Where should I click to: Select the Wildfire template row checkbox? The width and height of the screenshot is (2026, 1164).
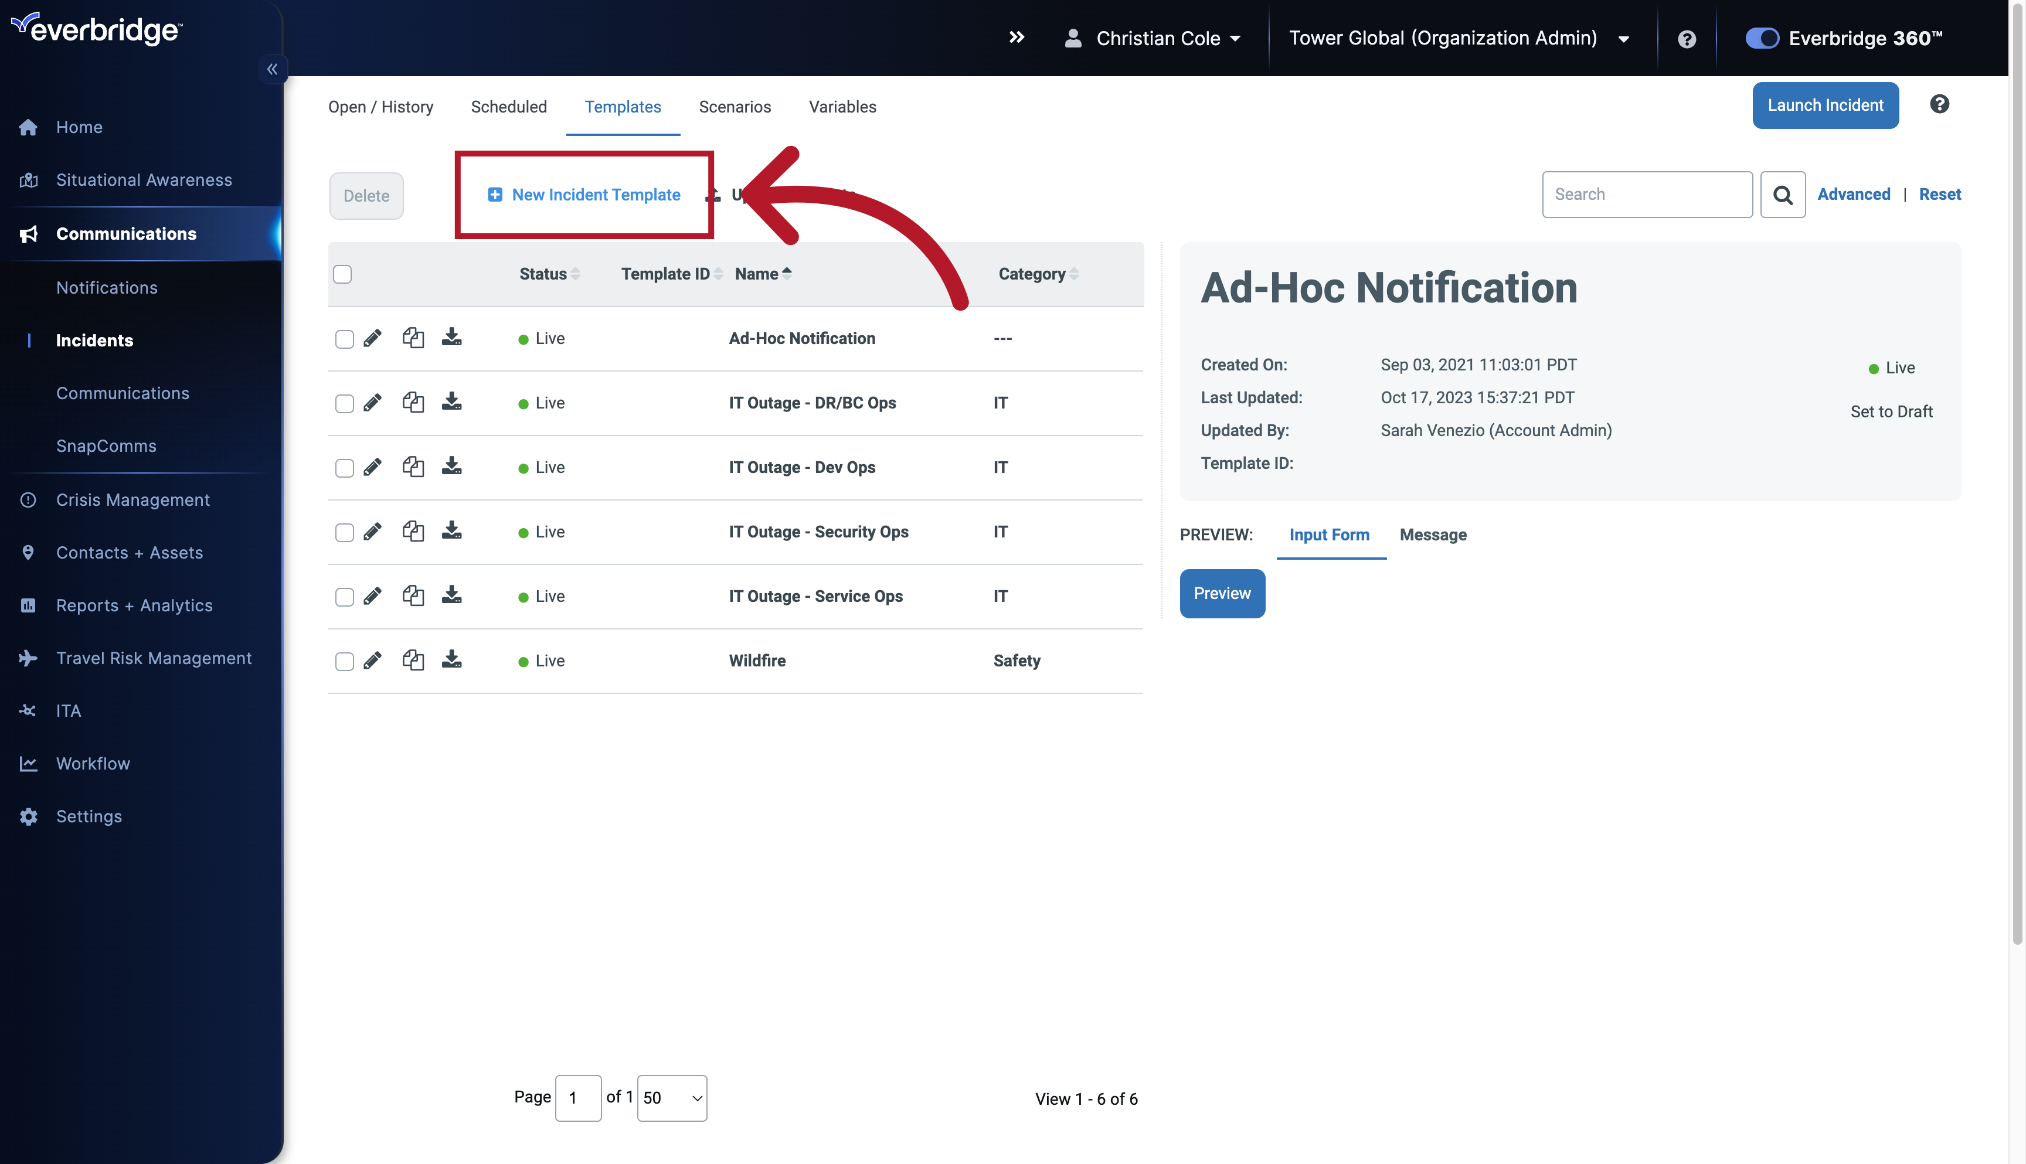point(344,661)
